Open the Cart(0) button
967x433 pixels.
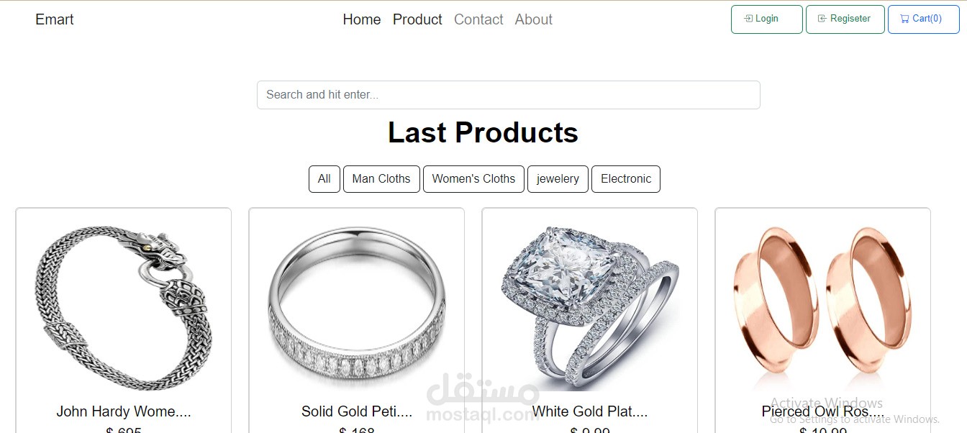[x=924, y=19]
